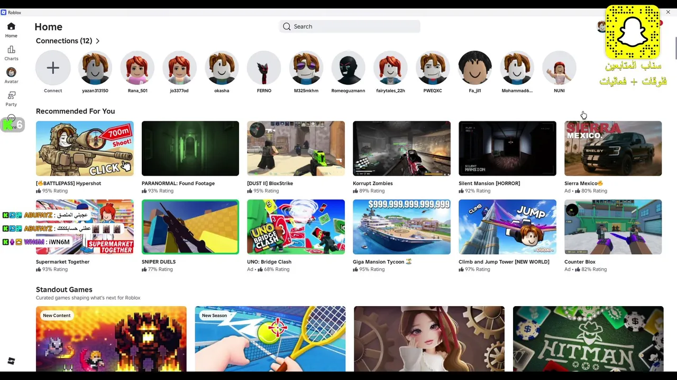Open yazan313150's avatar

click(95, 68)
